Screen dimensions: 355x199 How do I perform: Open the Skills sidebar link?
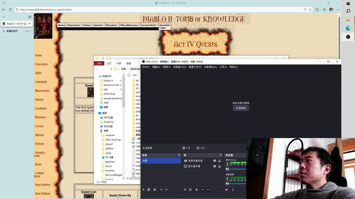tap(38, 73)
